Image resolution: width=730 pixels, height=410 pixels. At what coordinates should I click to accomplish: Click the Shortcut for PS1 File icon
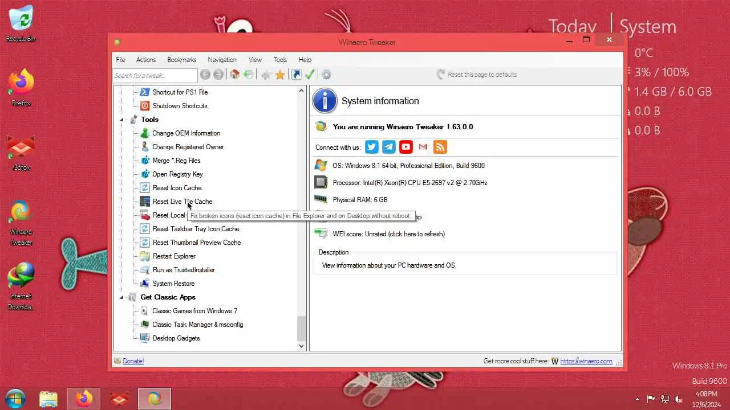tap(145, 92)
